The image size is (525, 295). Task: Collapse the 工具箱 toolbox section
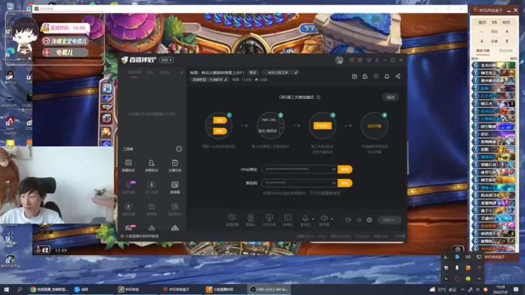point(179,149)
